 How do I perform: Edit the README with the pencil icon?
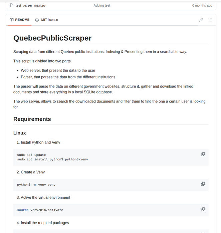[201, 20]
